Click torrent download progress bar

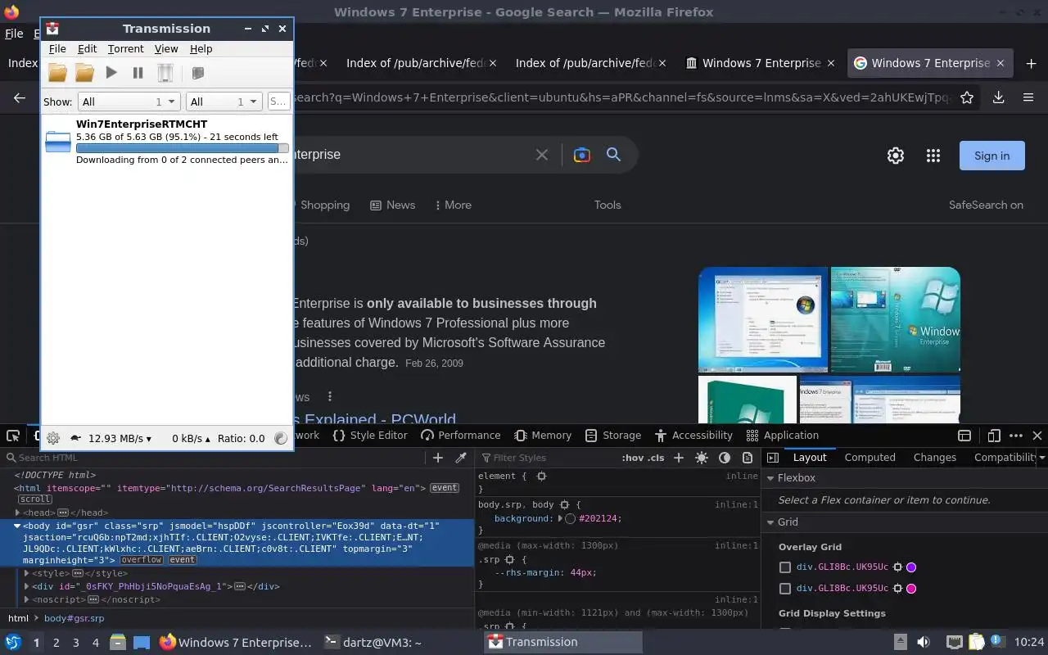(182, 148)
